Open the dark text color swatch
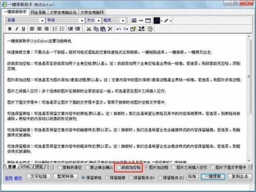This screenshot has height=192, width=256. (157, 21)
